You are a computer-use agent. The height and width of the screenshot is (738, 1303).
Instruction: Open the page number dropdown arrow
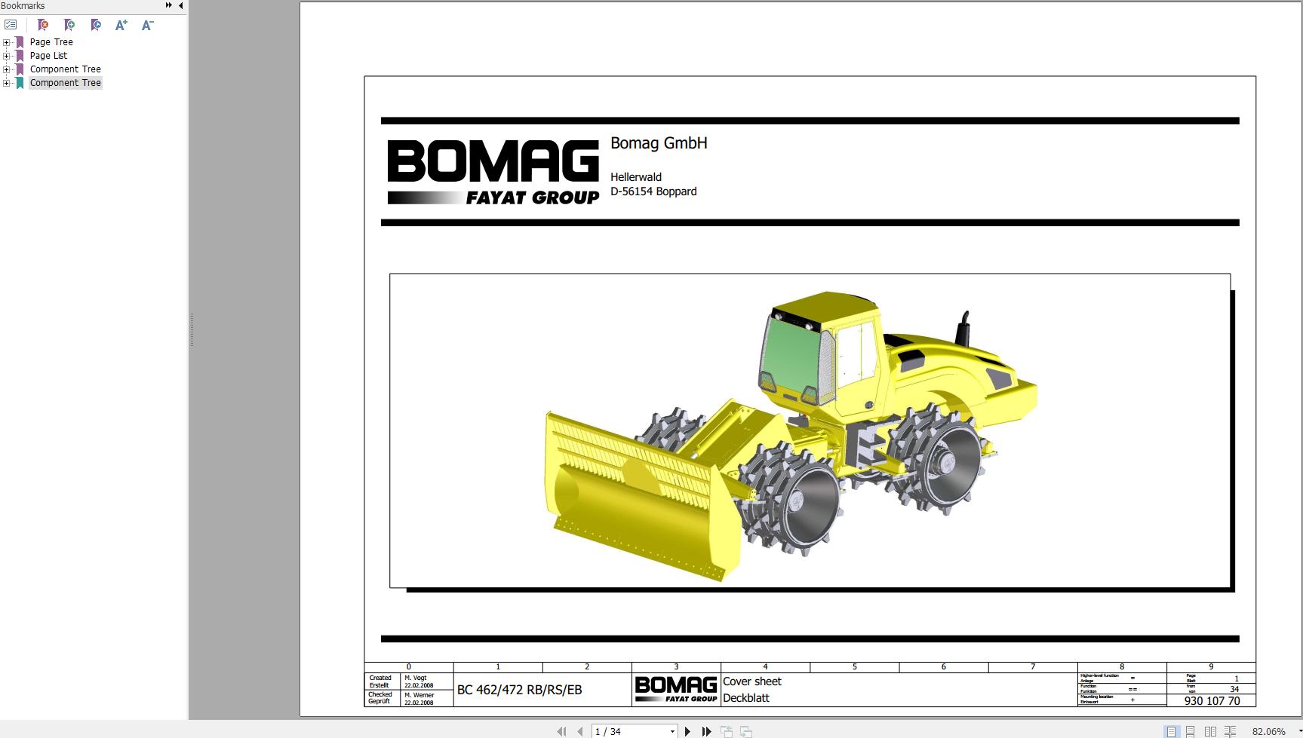pos(672,731)
